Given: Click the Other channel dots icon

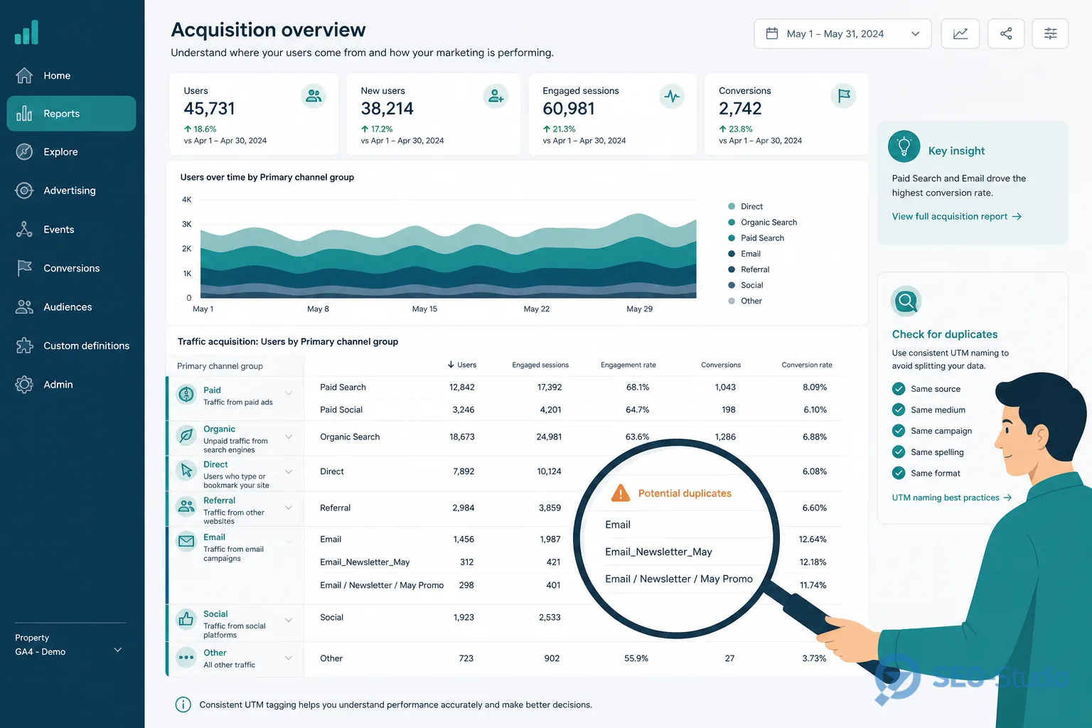Looking at the screenshot, I should [x=186, y=658].
